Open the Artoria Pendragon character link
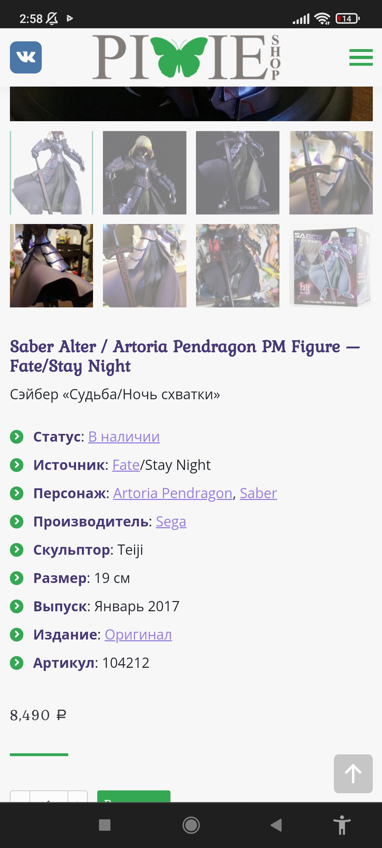Screen dimensions: 382x848 click(173, 493)
